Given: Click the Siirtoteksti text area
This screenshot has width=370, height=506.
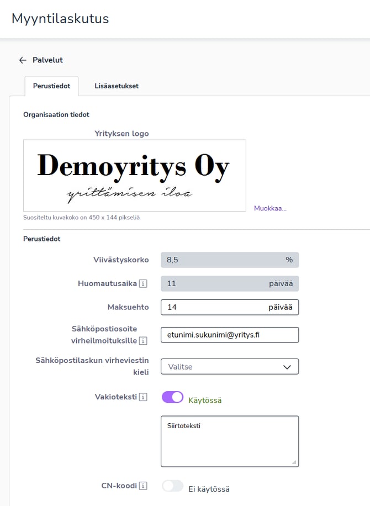Looking at the screenshot, I should 230,441.
